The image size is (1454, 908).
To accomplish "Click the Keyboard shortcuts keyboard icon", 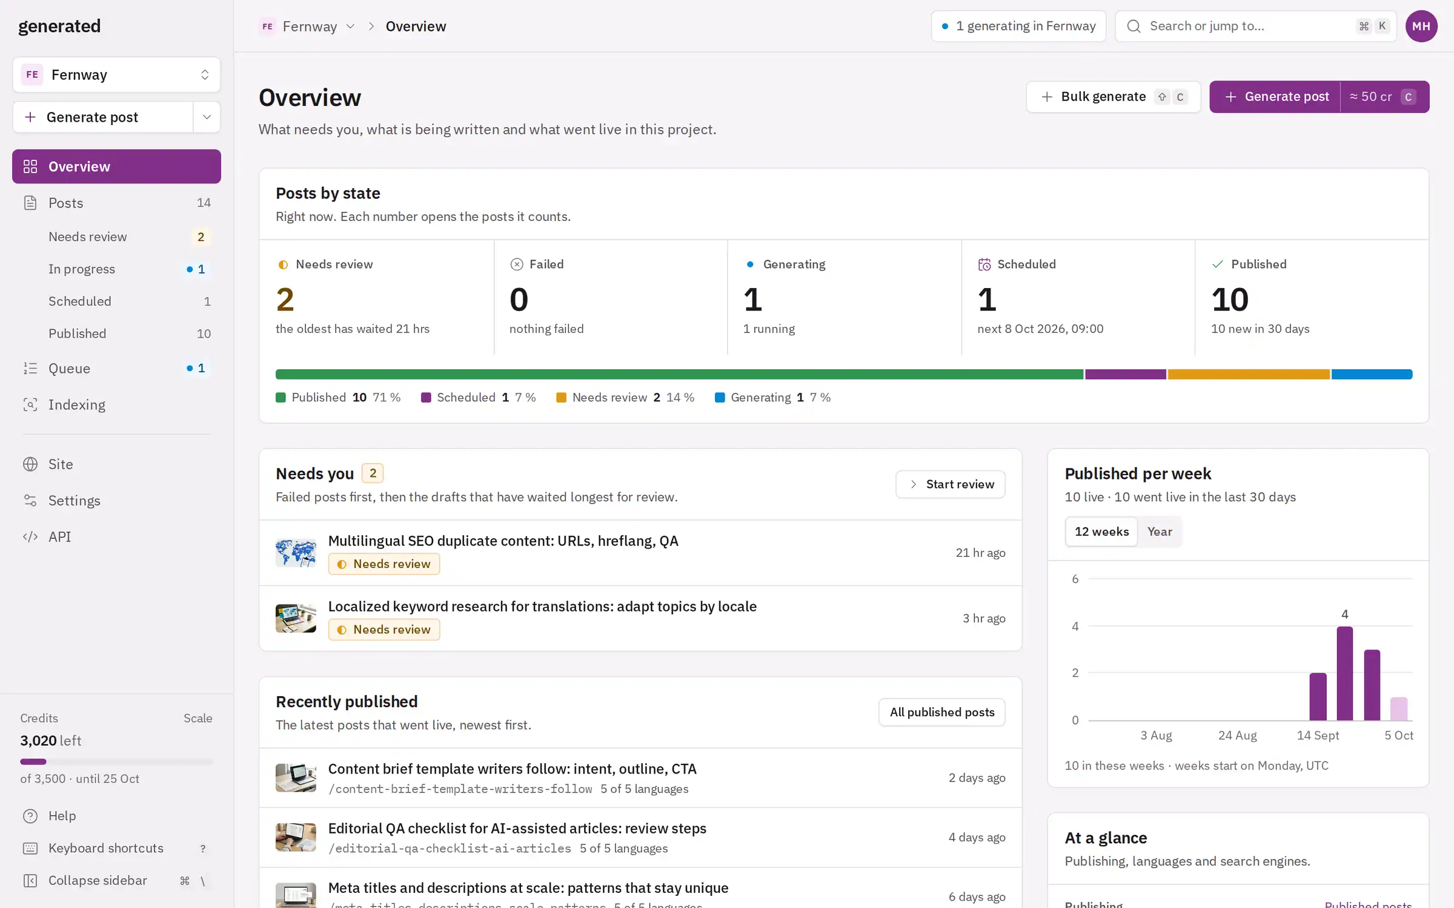I will point(30,848).
